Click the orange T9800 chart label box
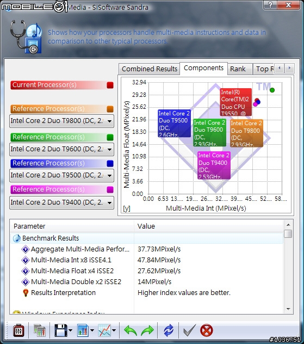304x344 pixels. point(246,133)
